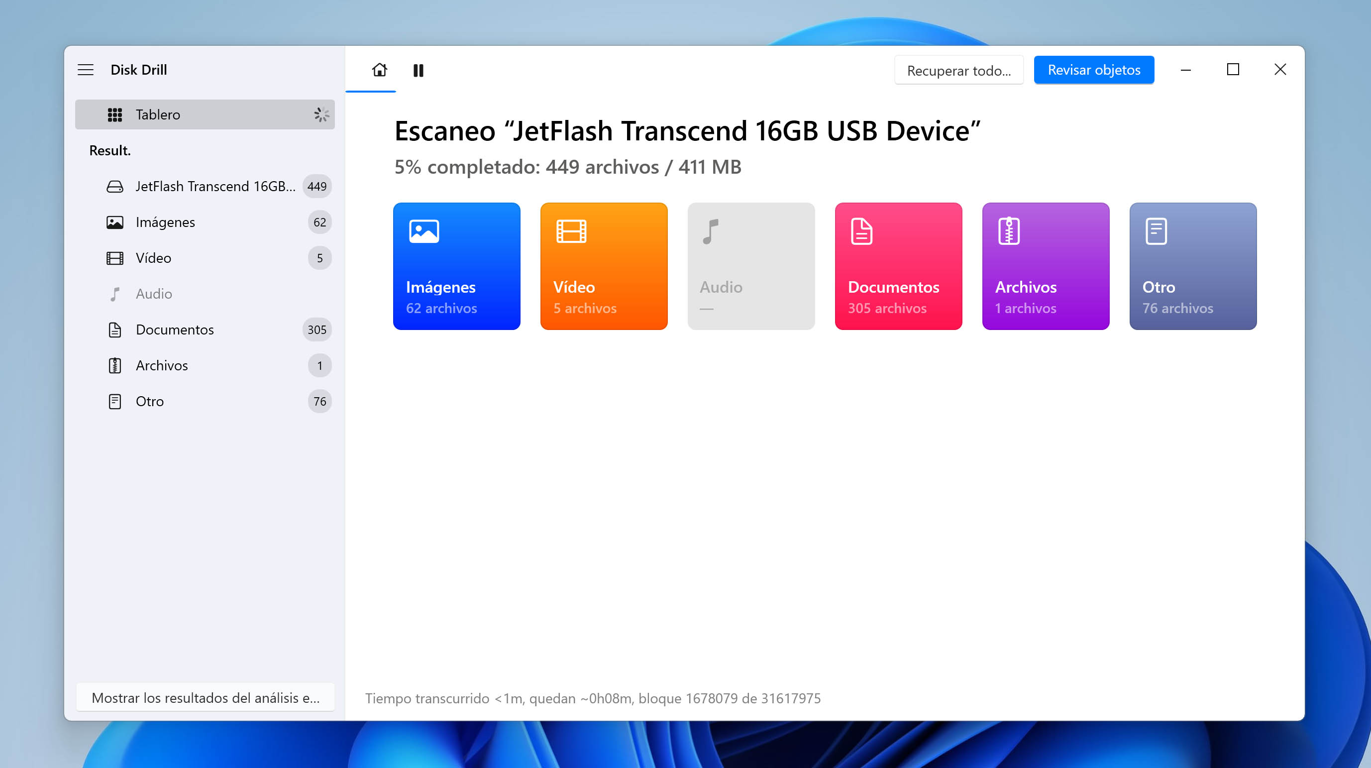Image resolution: width=1371 pixels, height=768 pixels.
Task: Click the Vídeo film icon in the sidebar
Action: click(115, 258)
